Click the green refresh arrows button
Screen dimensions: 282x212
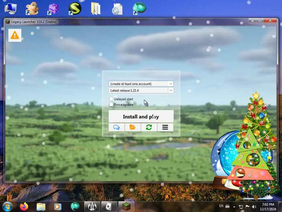pyautogui.click(x=149, y=127)
